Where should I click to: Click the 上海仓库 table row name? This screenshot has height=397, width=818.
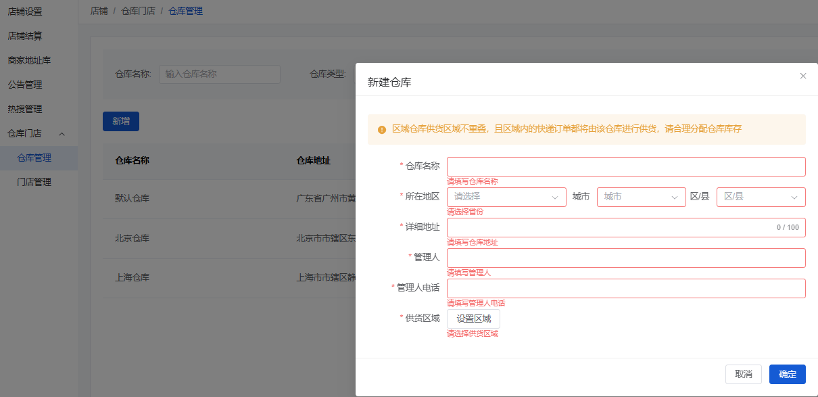[x=132, y=277]
